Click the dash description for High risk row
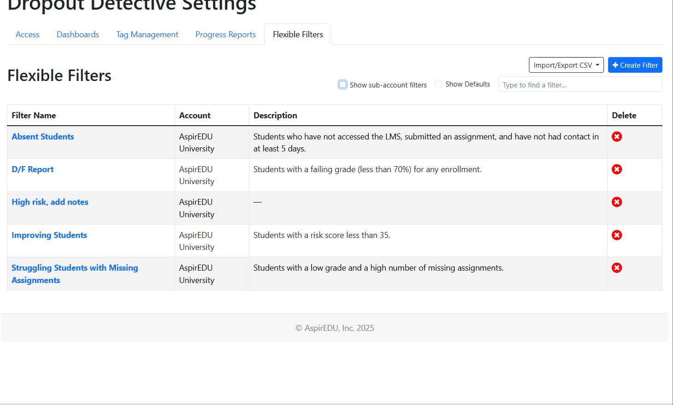This screenshot has width=673, height=405. 257,202
